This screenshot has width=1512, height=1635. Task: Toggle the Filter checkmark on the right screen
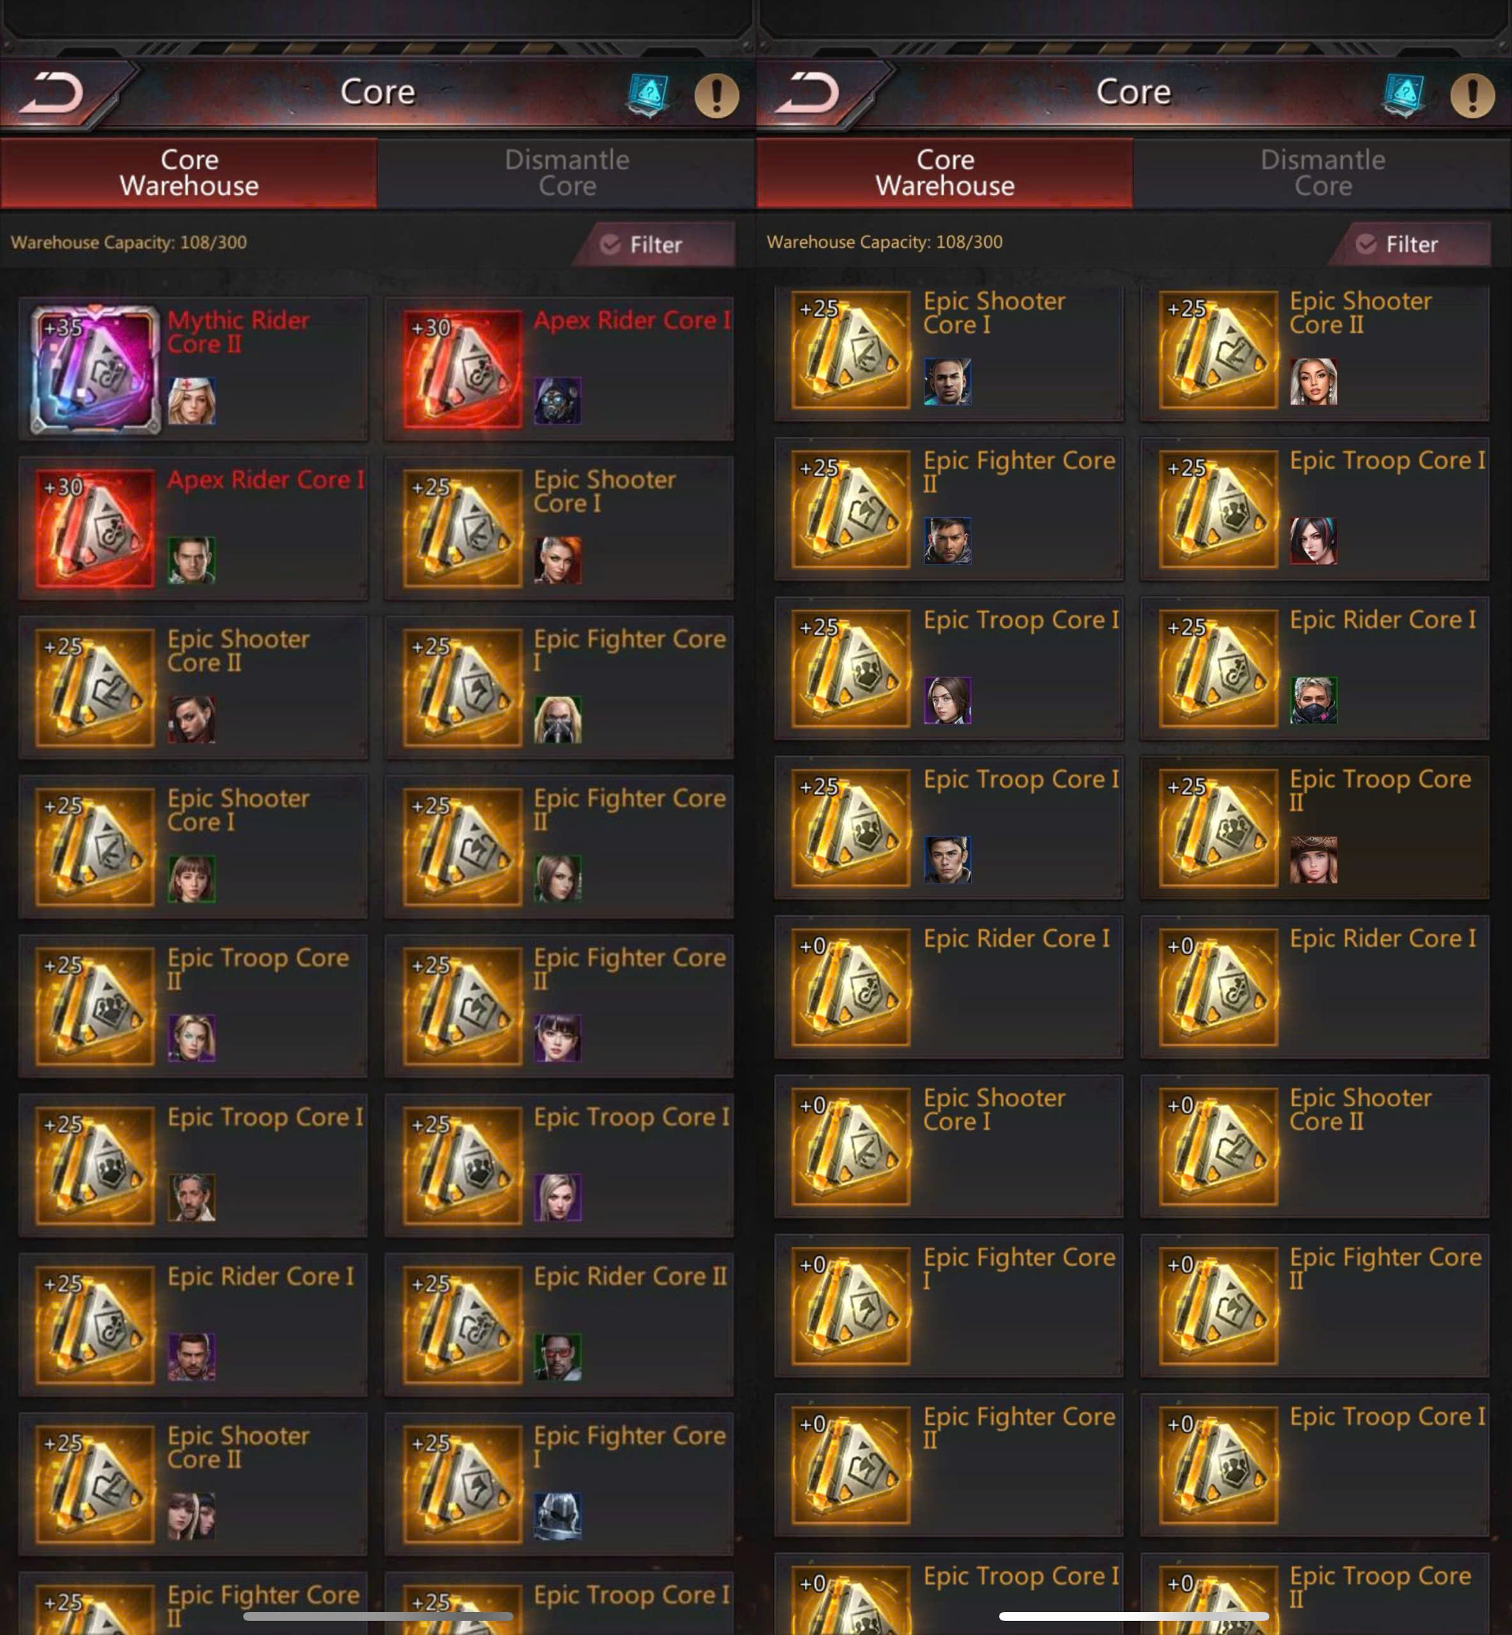point(1366,244)
